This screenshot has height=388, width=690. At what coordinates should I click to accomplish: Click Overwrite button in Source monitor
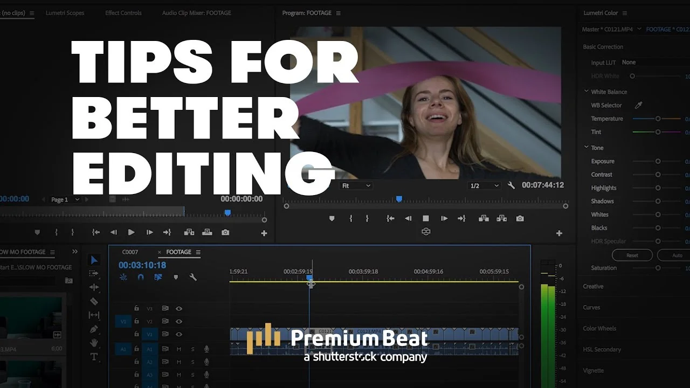[x=207, y=232]
